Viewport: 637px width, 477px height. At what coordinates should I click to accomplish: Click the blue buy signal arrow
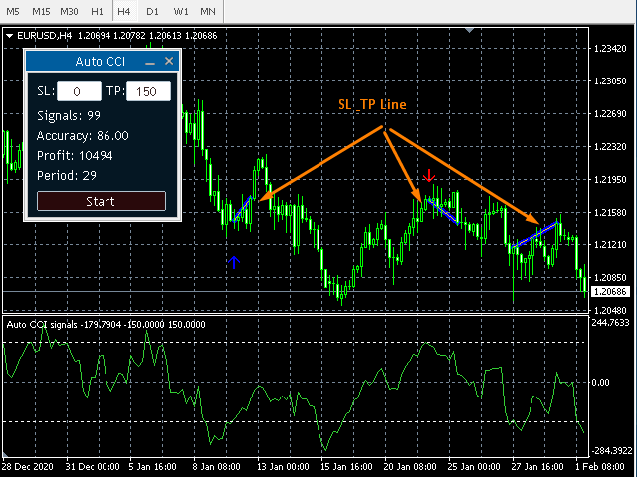[x=233, y=262]
